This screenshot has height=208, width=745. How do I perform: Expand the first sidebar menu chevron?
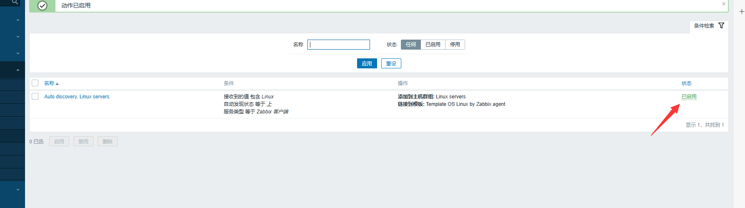pos(18,20)
